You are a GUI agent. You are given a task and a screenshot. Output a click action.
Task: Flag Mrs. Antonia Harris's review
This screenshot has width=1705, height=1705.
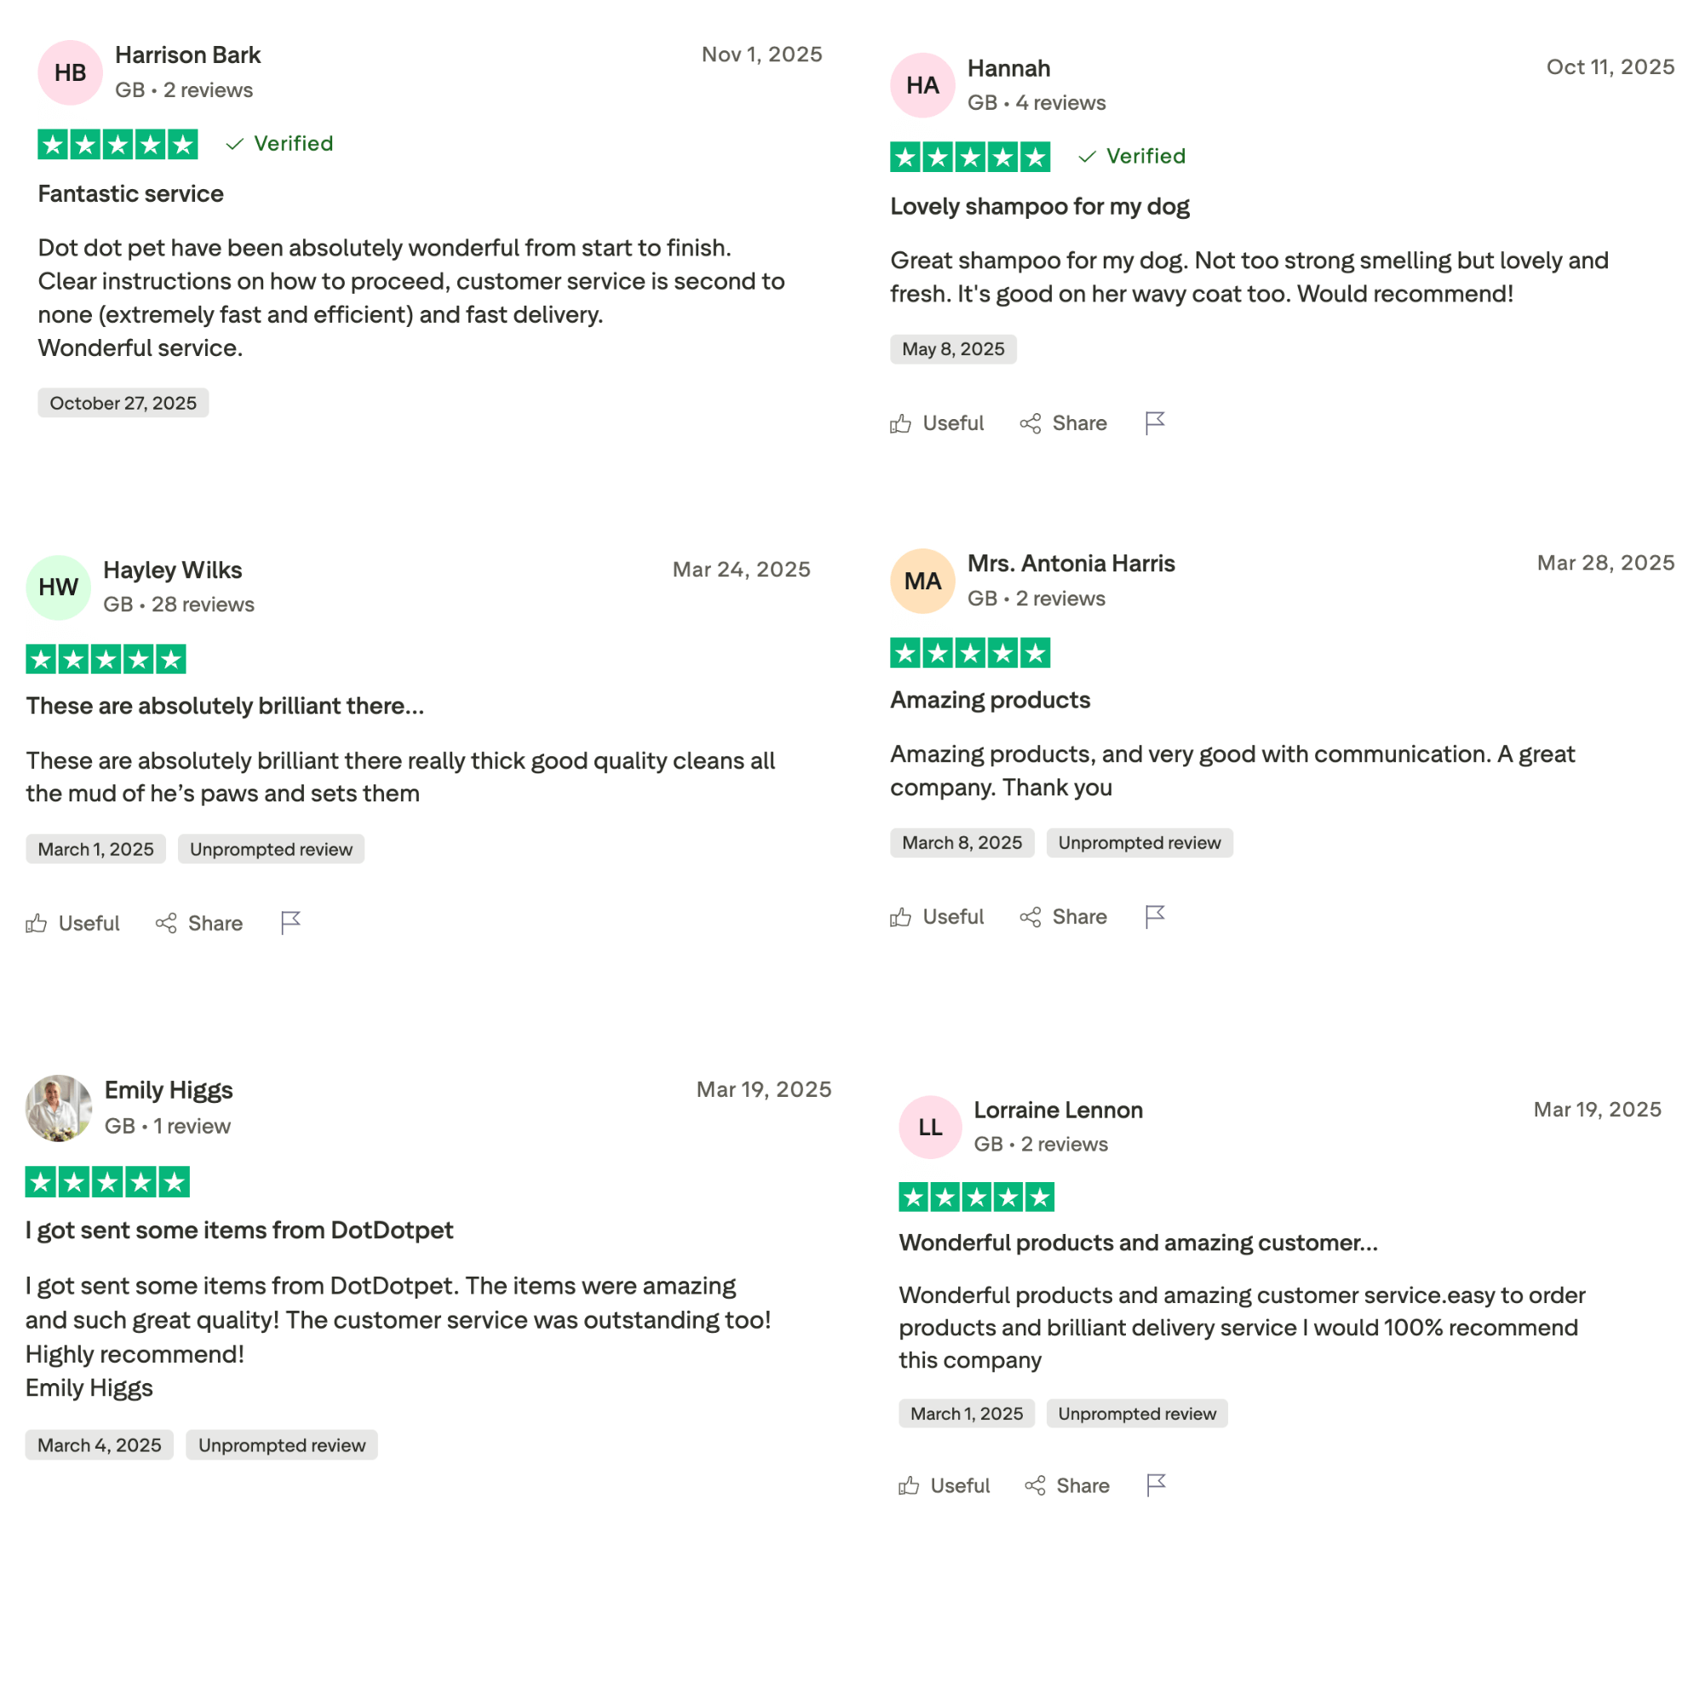click(x=1154, y=917)
